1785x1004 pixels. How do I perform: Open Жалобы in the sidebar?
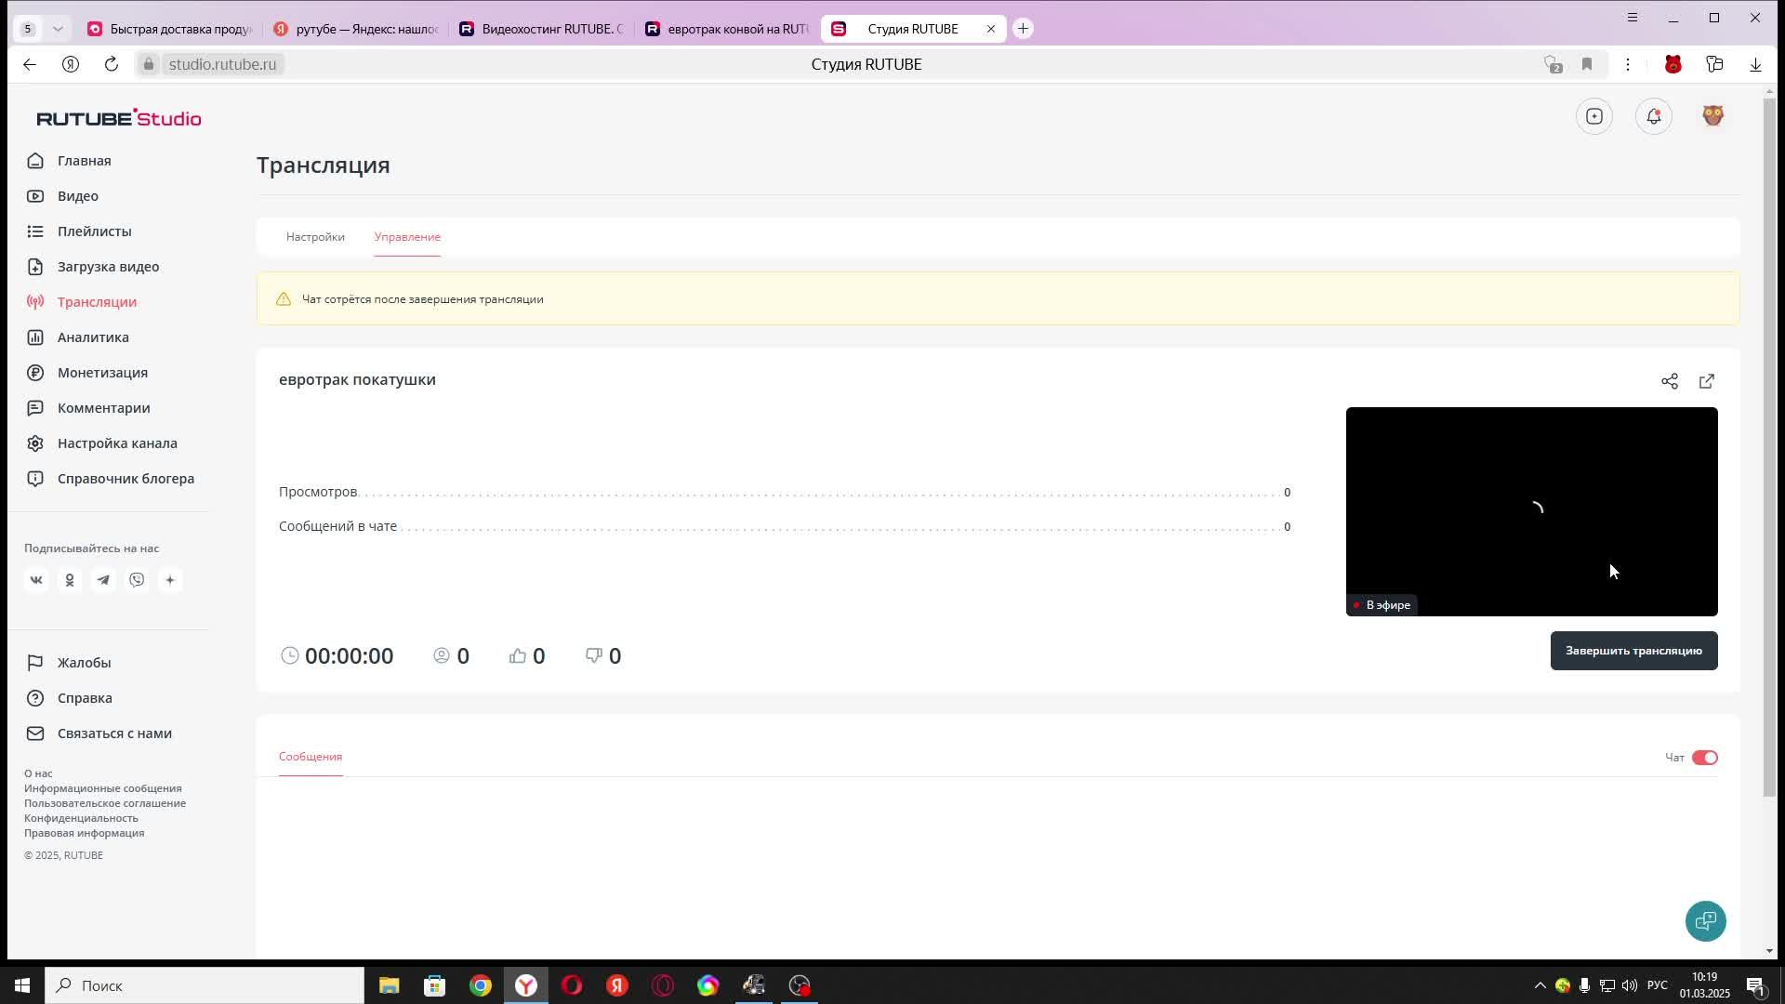84,663
